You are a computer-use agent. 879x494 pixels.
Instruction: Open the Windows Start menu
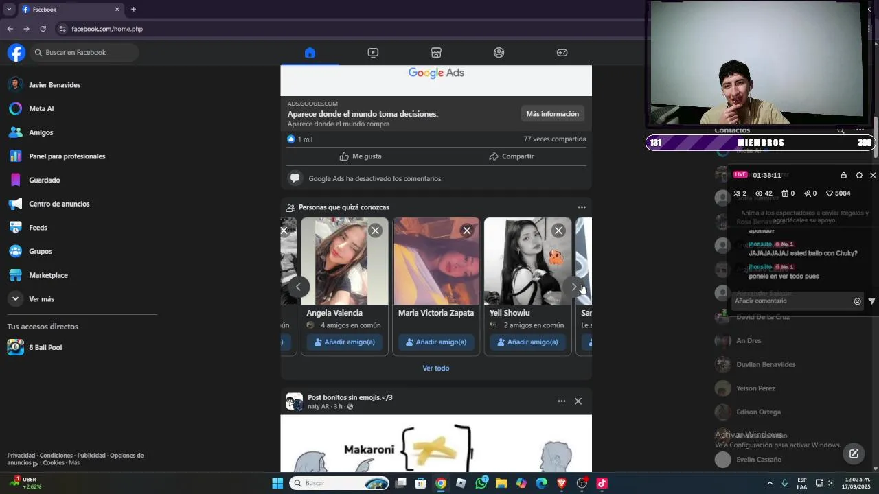pos(277,484)
